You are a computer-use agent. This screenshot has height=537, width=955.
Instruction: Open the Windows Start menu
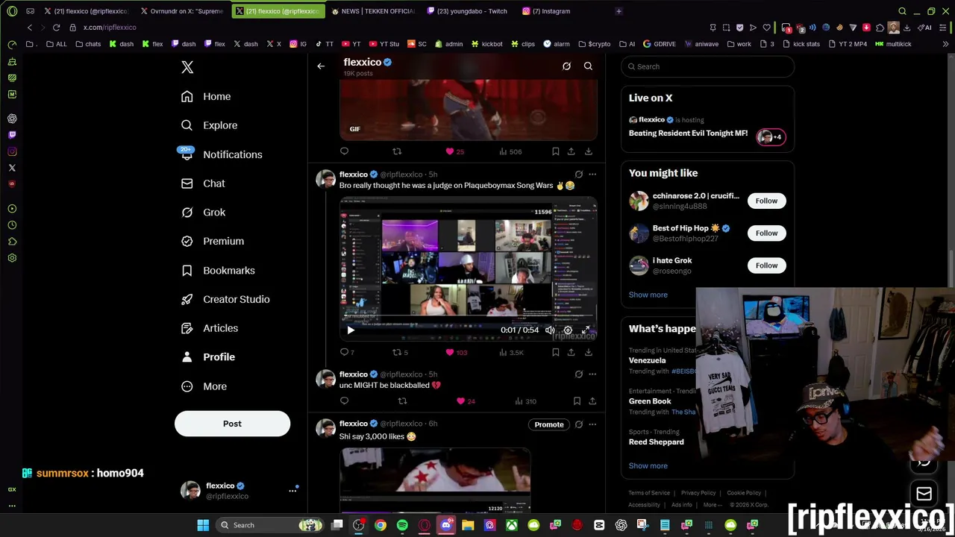pyautogui.click(x=203, y=525)
